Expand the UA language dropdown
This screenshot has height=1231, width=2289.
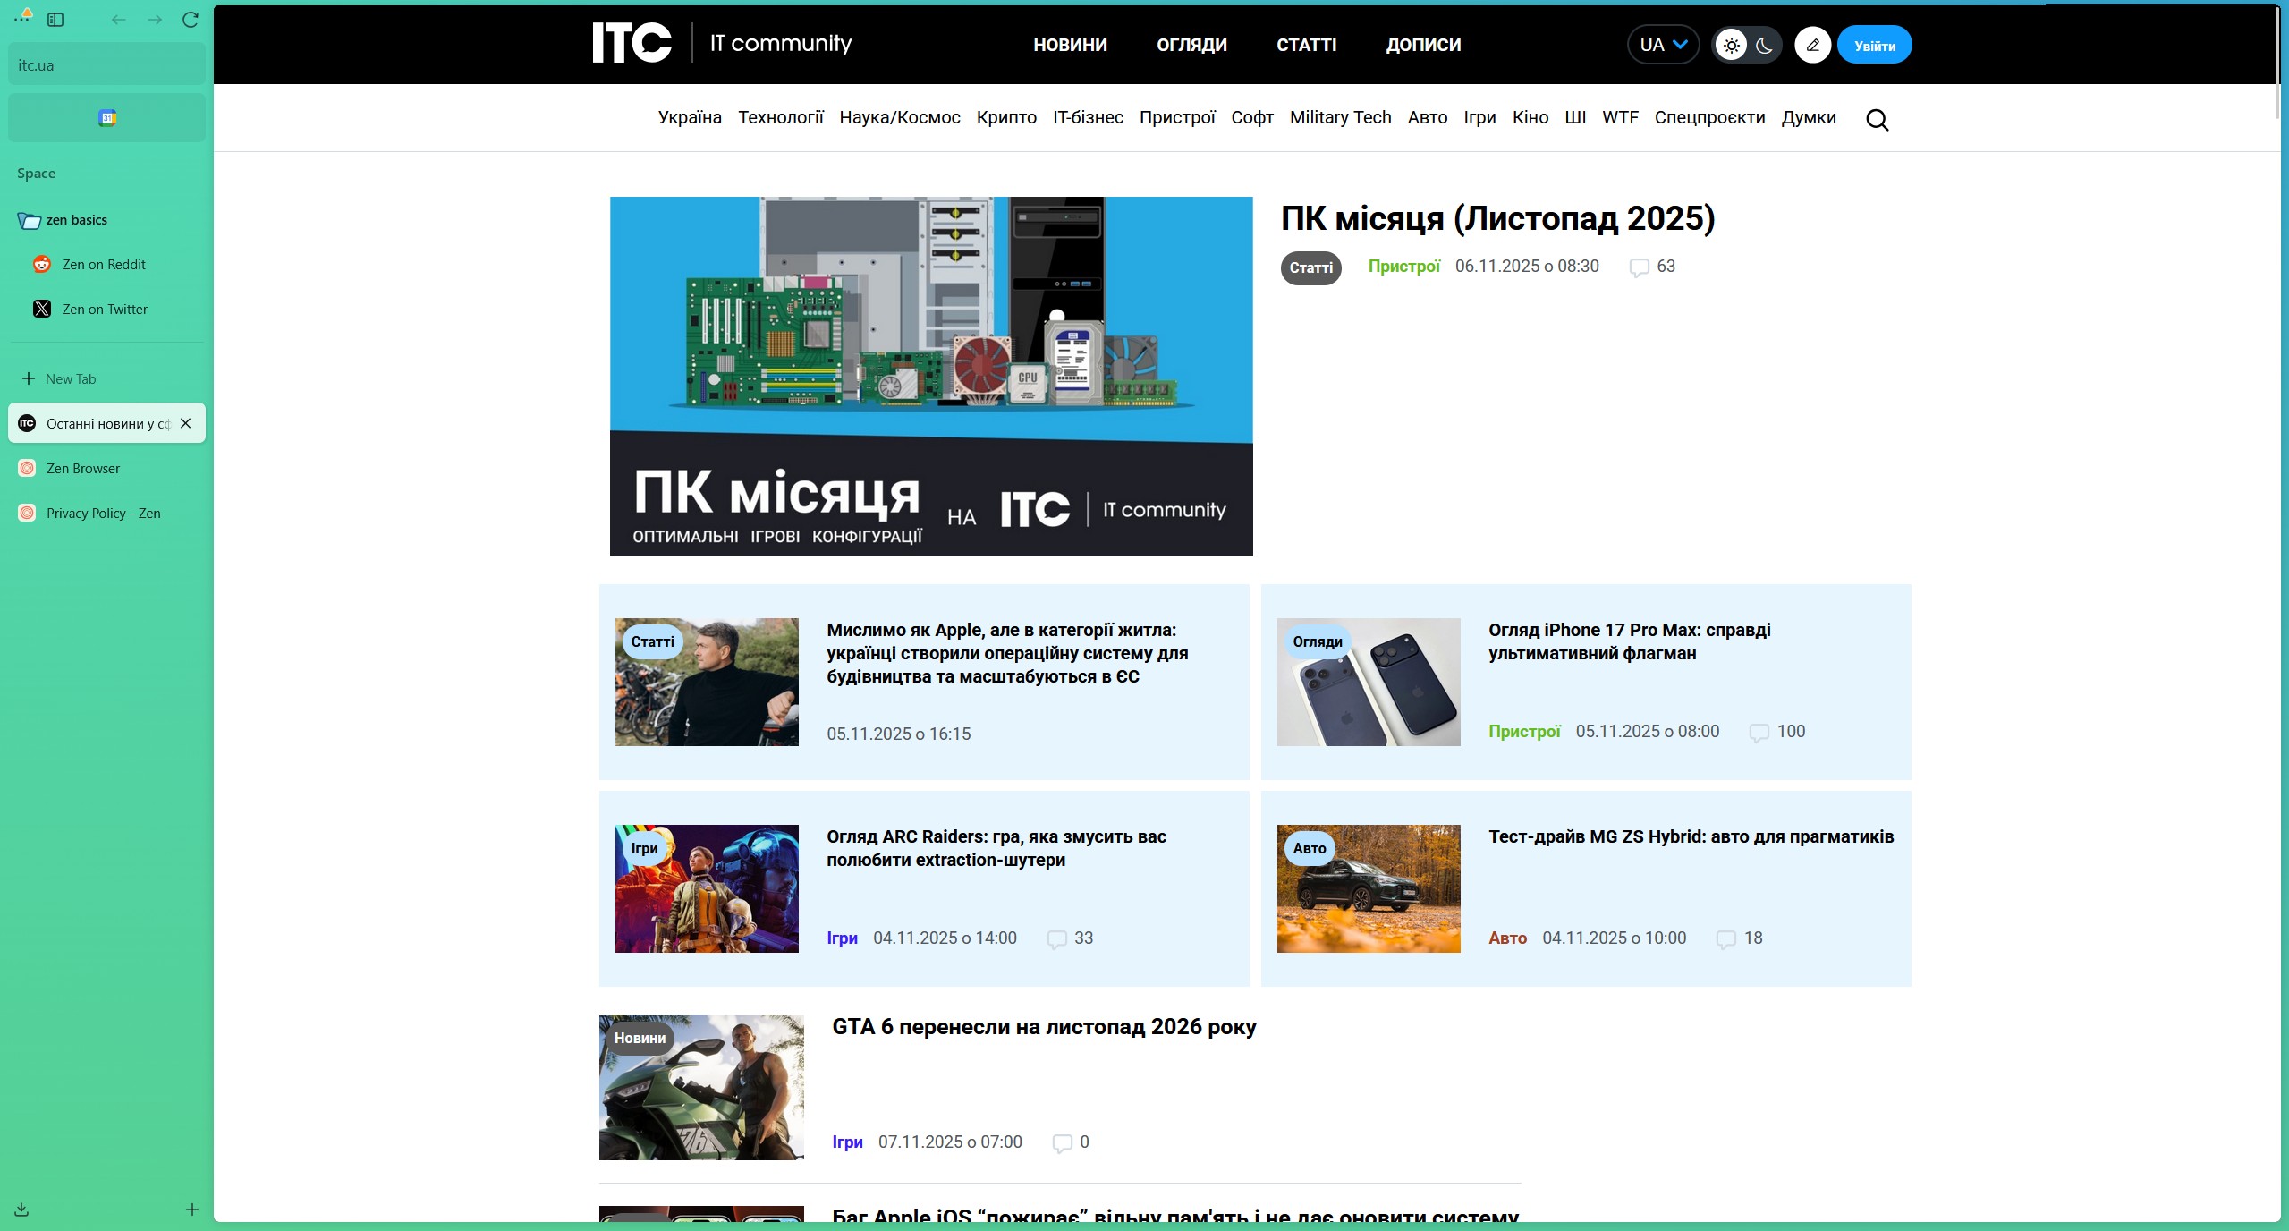coord(1663,45)
